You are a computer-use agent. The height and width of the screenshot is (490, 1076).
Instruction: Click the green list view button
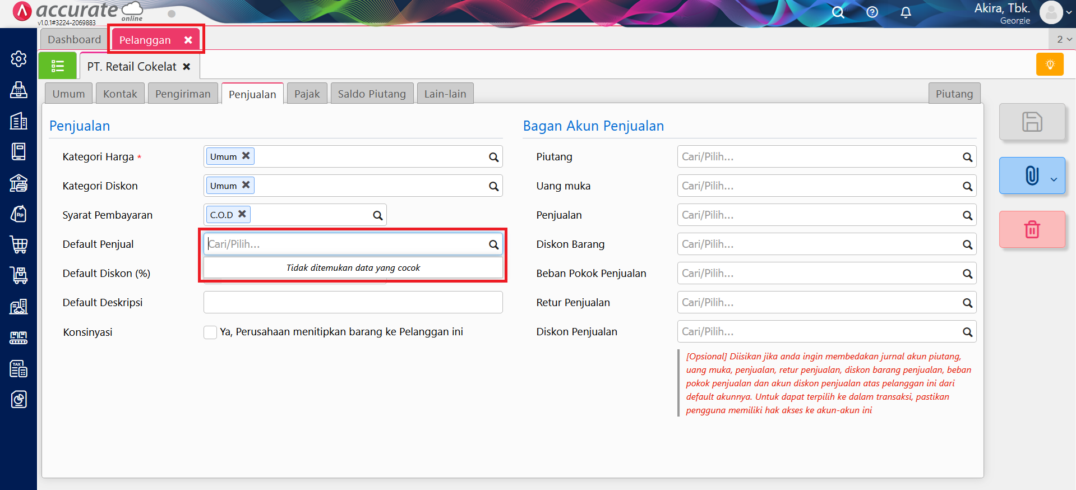pyautogui.click(x=57, y=66)
